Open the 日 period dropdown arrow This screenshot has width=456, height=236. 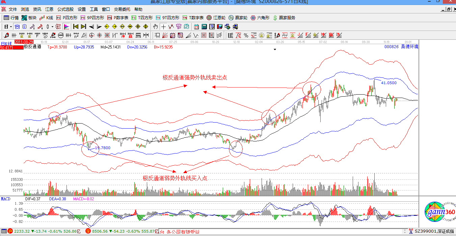[x=11, y=27]
